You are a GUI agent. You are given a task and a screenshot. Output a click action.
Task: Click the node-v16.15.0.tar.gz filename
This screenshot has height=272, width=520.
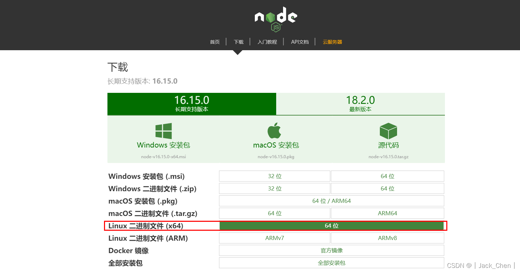point(388,156)
